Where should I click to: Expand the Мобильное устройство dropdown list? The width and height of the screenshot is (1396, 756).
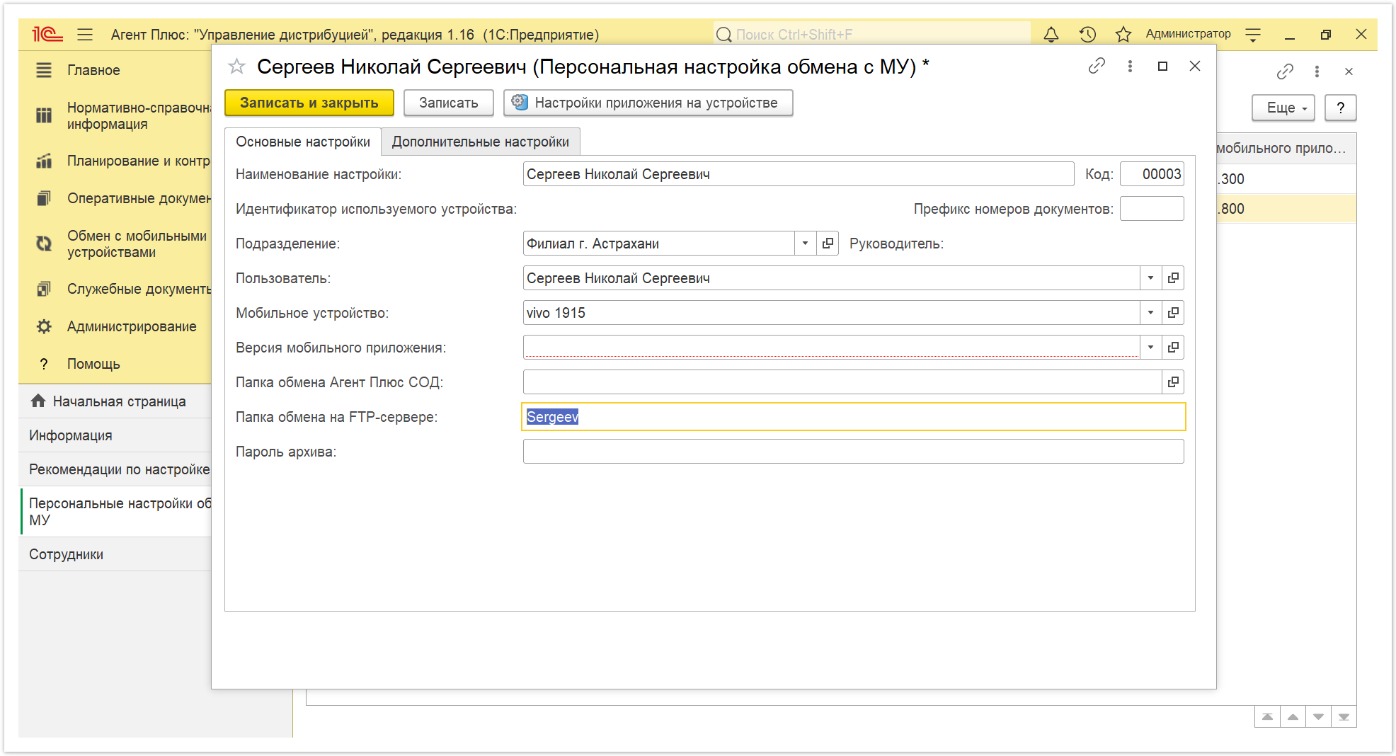click(x=1150, y=313)
